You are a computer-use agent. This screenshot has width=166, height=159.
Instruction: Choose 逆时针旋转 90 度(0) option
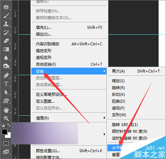136,138
